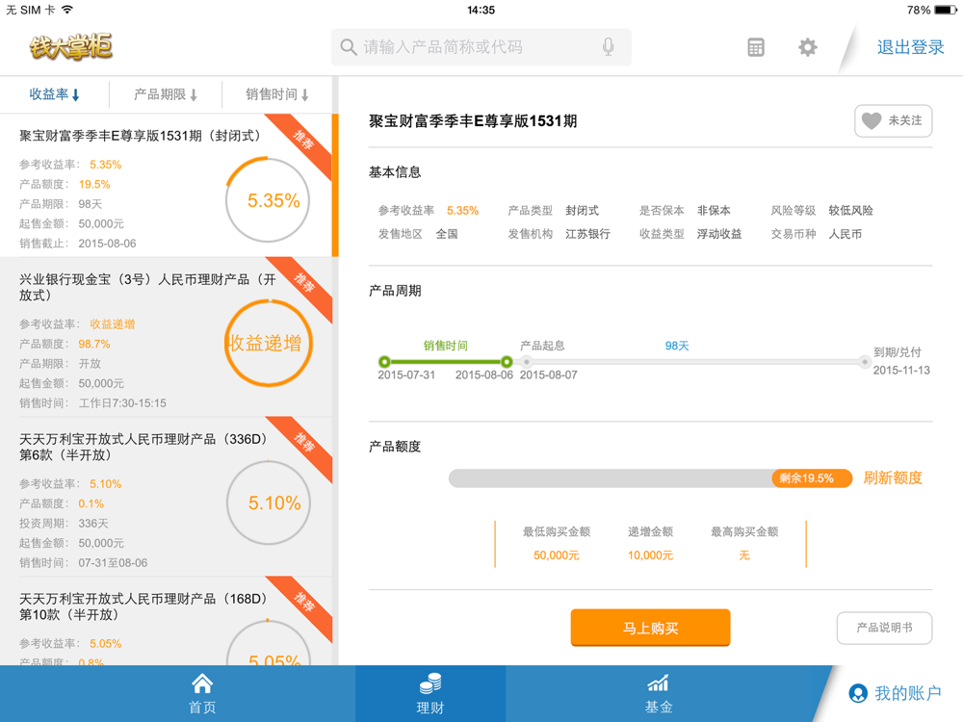Tap 递增金额 10,000元 value
Image resolution: width=963 pixels, height=722 pixels.
(650, 555)
